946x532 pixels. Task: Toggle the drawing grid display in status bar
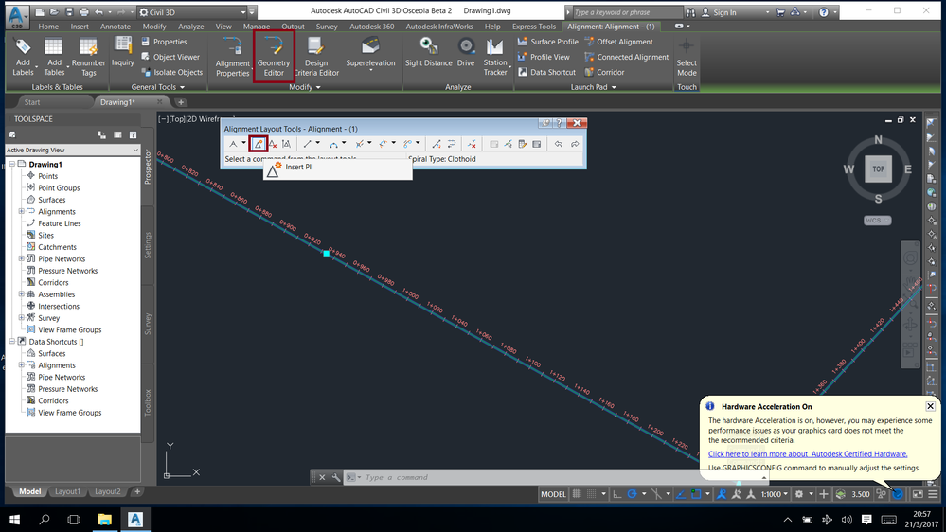point(577,494)
